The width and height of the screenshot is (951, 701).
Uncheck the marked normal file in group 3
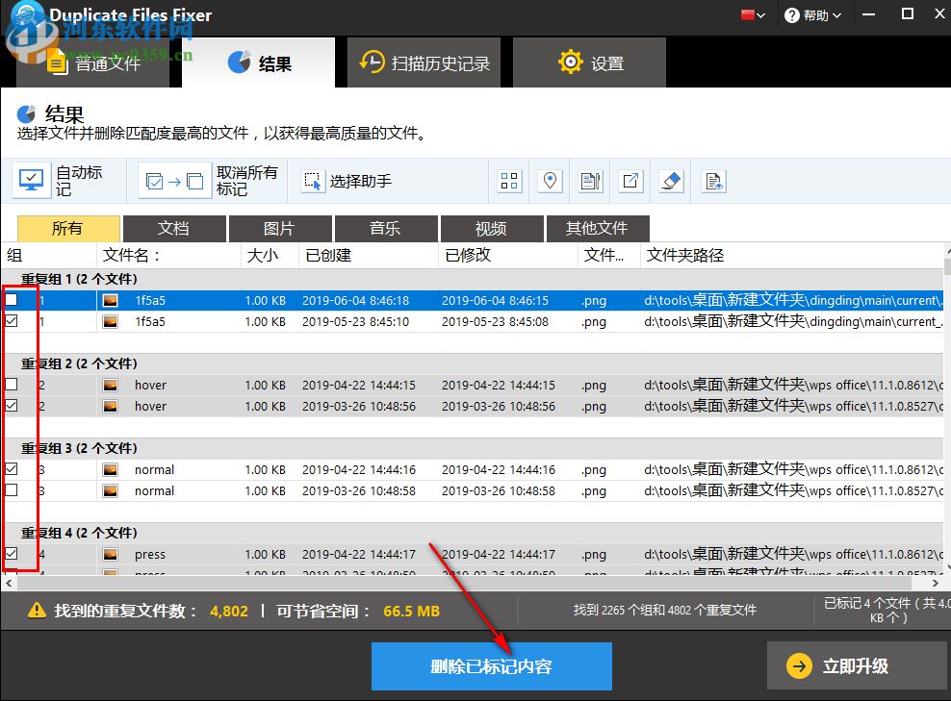click(x=10, y=469)
